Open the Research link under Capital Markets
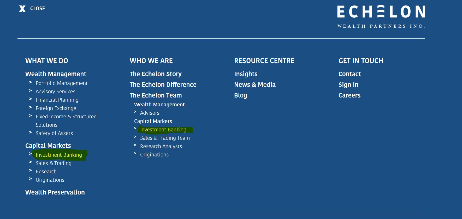 click(46, 172)
